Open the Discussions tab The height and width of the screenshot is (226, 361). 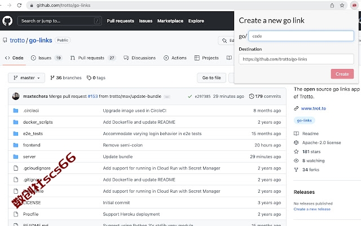click(140, 58)
